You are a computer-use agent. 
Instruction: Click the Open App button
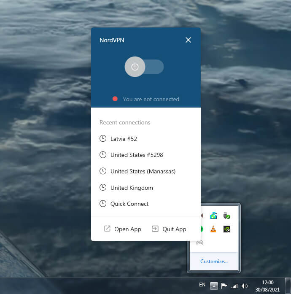[x=122, y=229]
